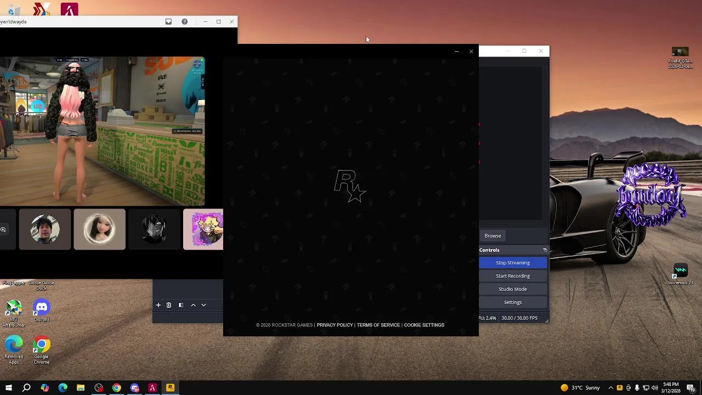Click the red-icon app in the taskbar
Viewport: 702px width, 395px height.
coord(152,388)
